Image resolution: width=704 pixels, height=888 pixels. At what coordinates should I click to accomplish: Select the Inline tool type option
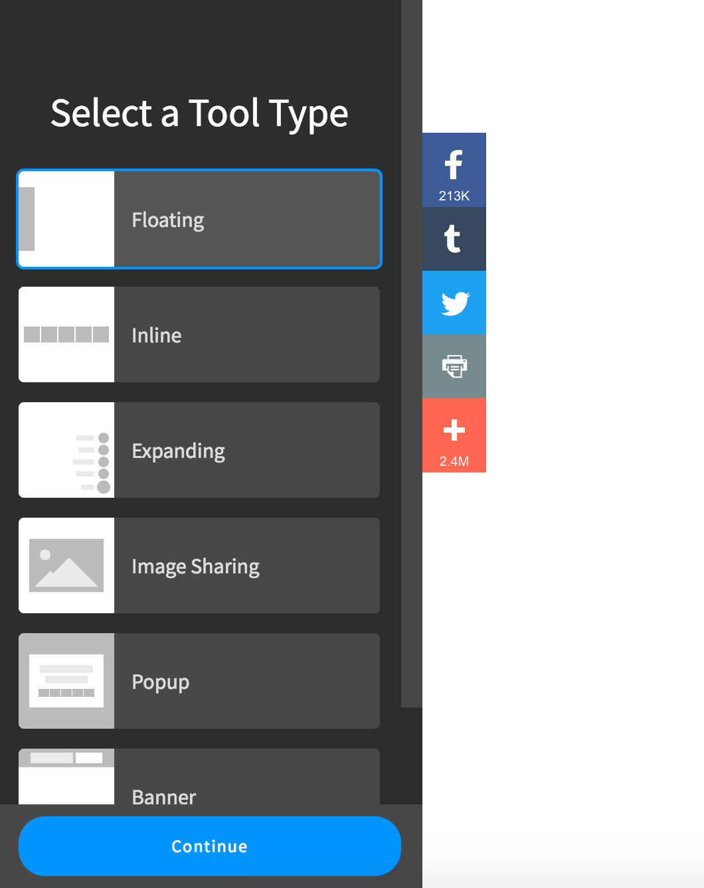point(246,335)
